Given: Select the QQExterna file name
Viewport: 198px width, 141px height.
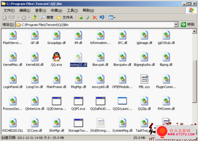Looking at the screenshot, I should 56,109.
